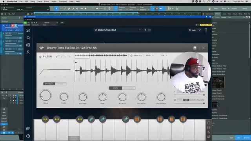
Task: Click the RELEASE knob
Action: click(142, 97)
